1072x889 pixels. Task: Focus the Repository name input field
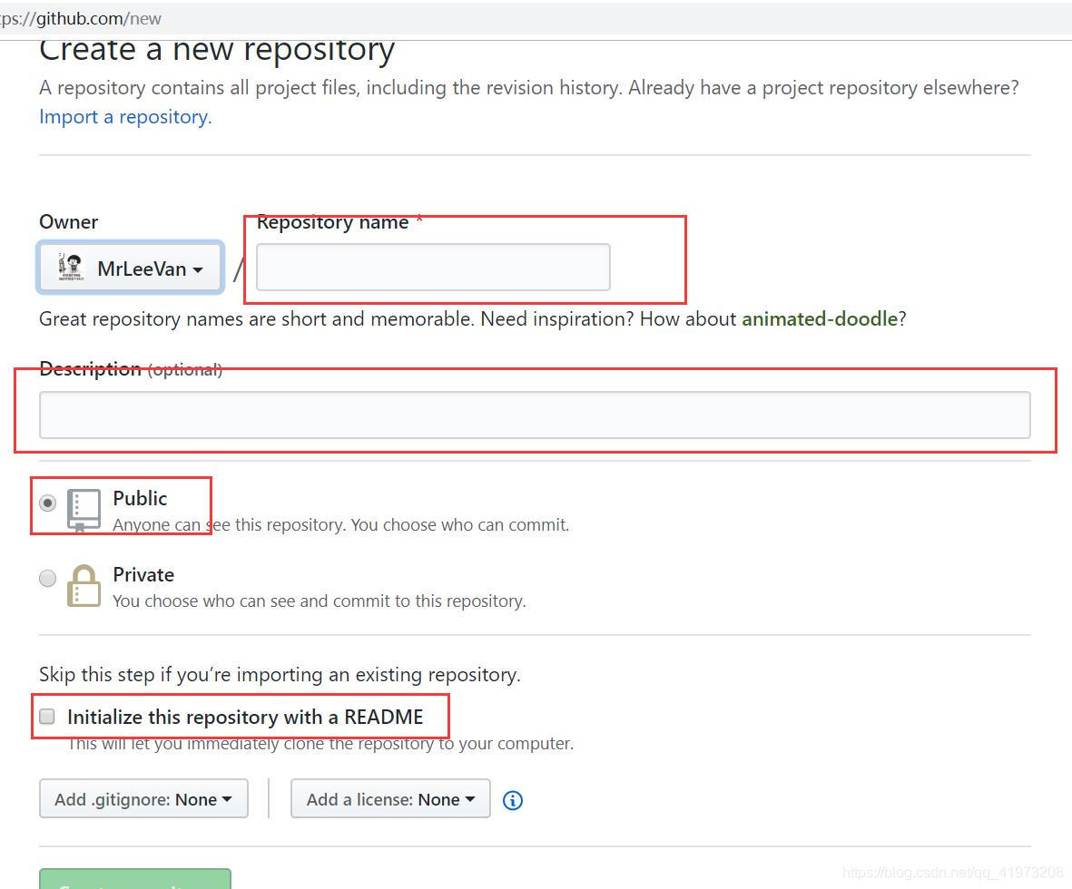tap(434, 268)
